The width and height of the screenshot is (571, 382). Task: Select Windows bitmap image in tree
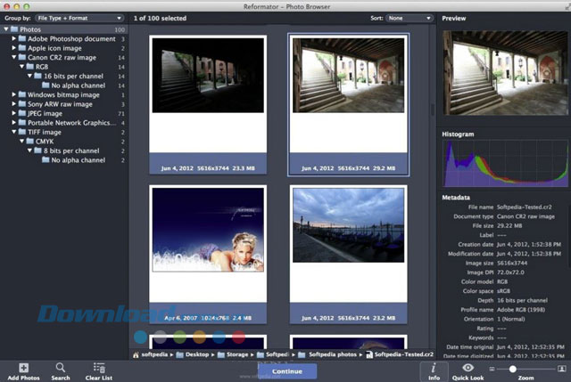tap(62, 94)
